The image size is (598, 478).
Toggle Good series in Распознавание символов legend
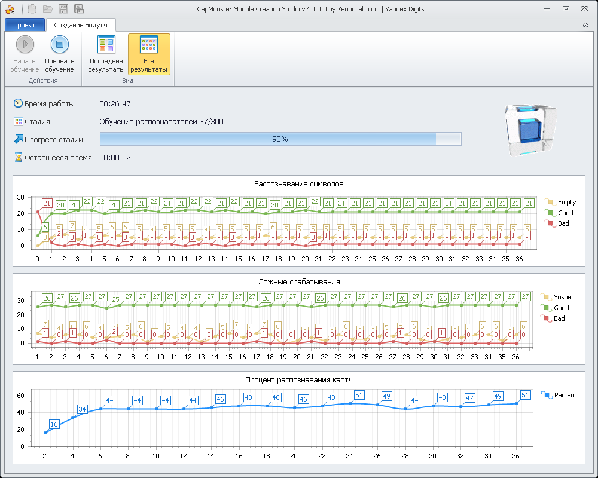[559, 213]
